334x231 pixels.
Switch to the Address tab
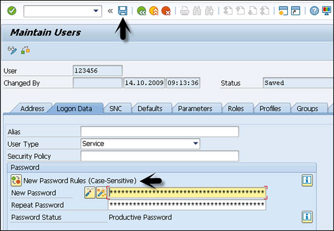pos(32,109)
